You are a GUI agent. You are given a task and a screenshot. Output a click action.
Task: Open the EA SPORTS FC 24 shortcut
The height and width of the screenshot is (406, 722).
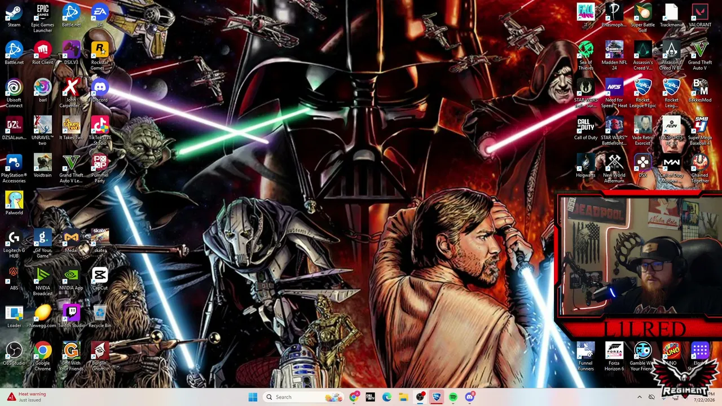pos(671,131)
